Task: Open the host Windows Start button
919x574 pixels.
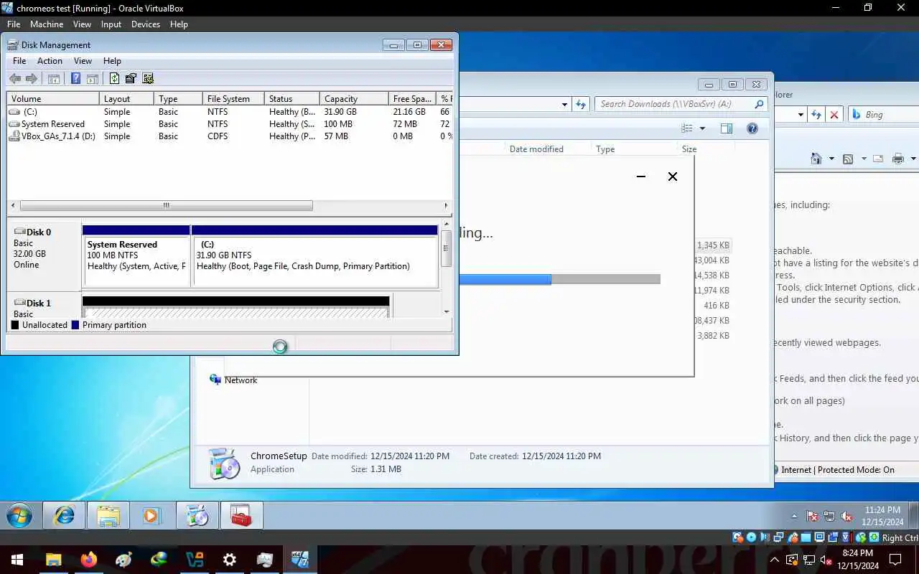Action: [17, 560]
